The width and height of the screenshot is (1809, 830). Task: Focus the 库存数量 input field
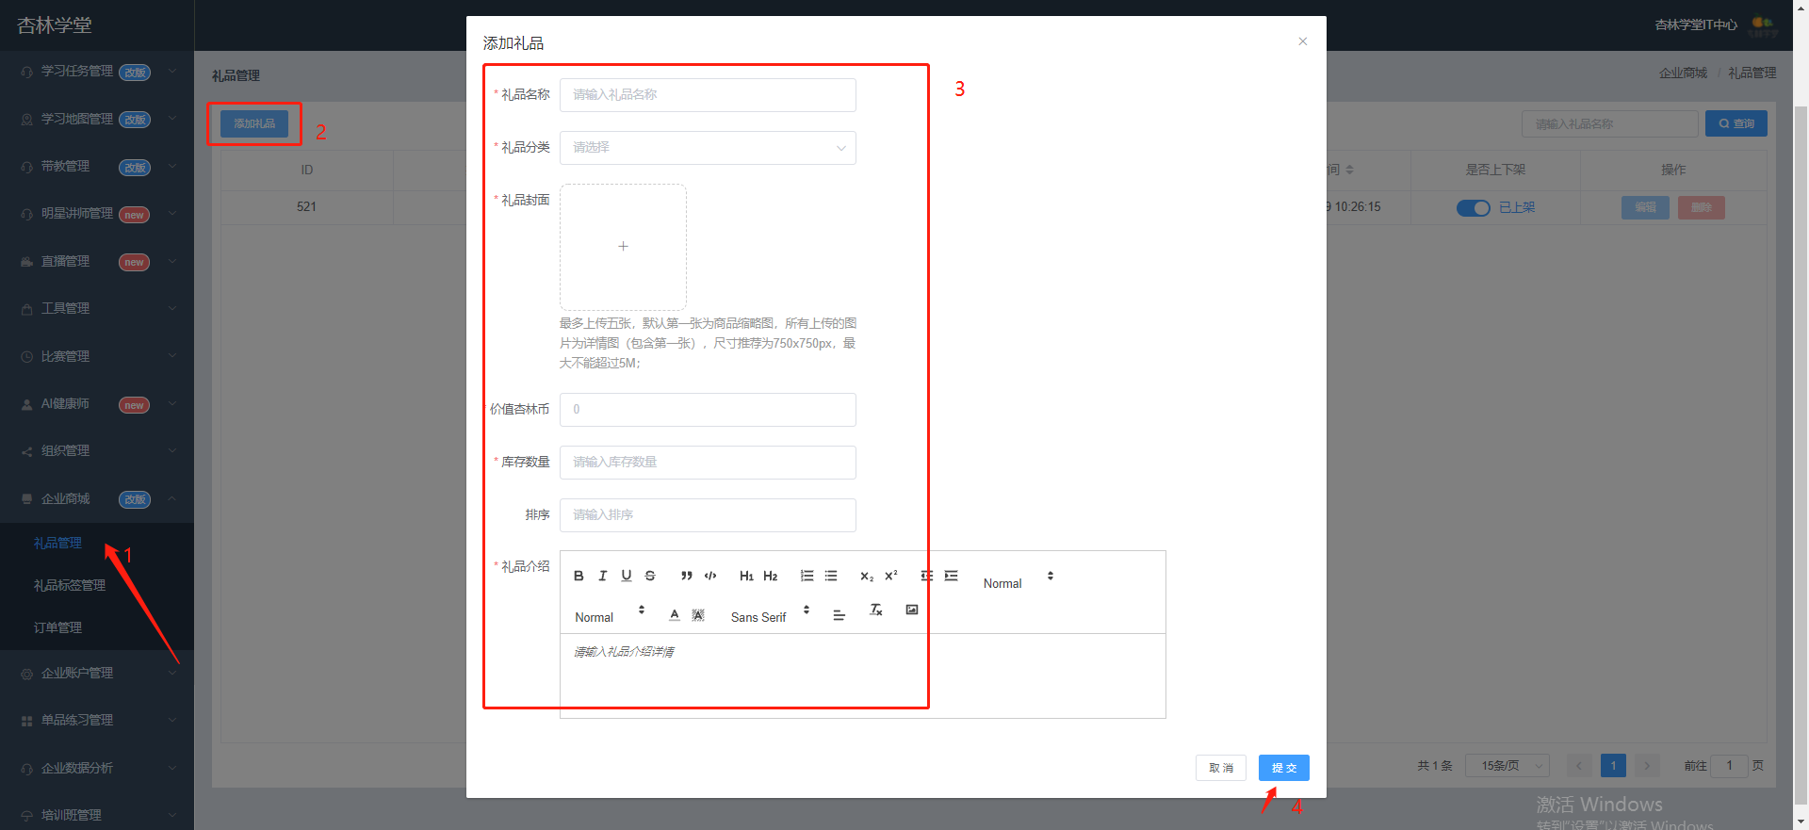coord(708,463)
